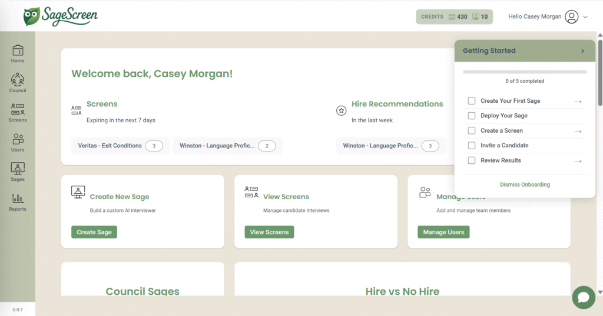This screenshot has height=316, width=603.
Task: Click the onboarding progress bar
Action: click(x=525, y=72)
